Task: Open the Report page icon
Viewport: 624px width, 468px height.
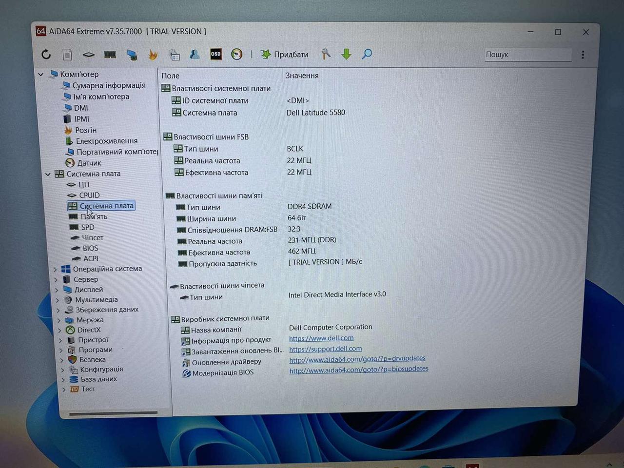Action: (x=67, y=54)
